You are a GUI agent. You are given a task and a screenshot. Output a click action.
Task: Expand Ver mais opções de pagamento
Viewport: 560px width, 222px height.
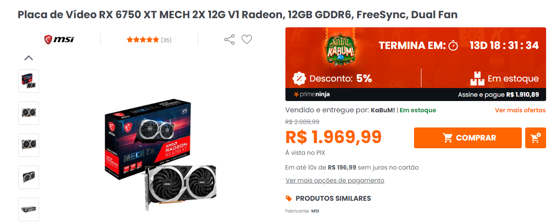pyautogui.click(x=335, y=180)
